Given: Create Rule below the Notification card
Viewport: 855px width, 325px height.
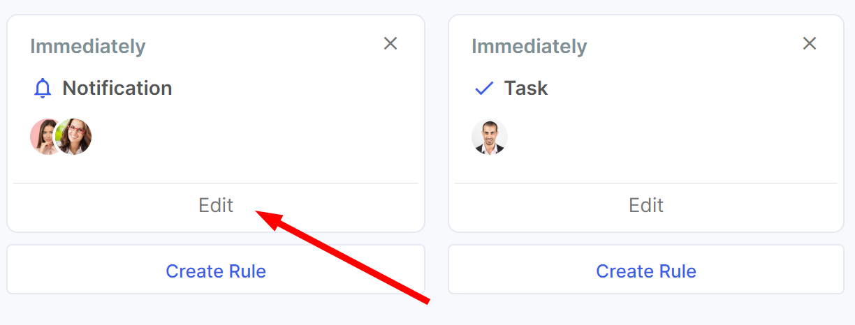Looking at the screenshot, I should pyautogui.click(x=216, y=269).
